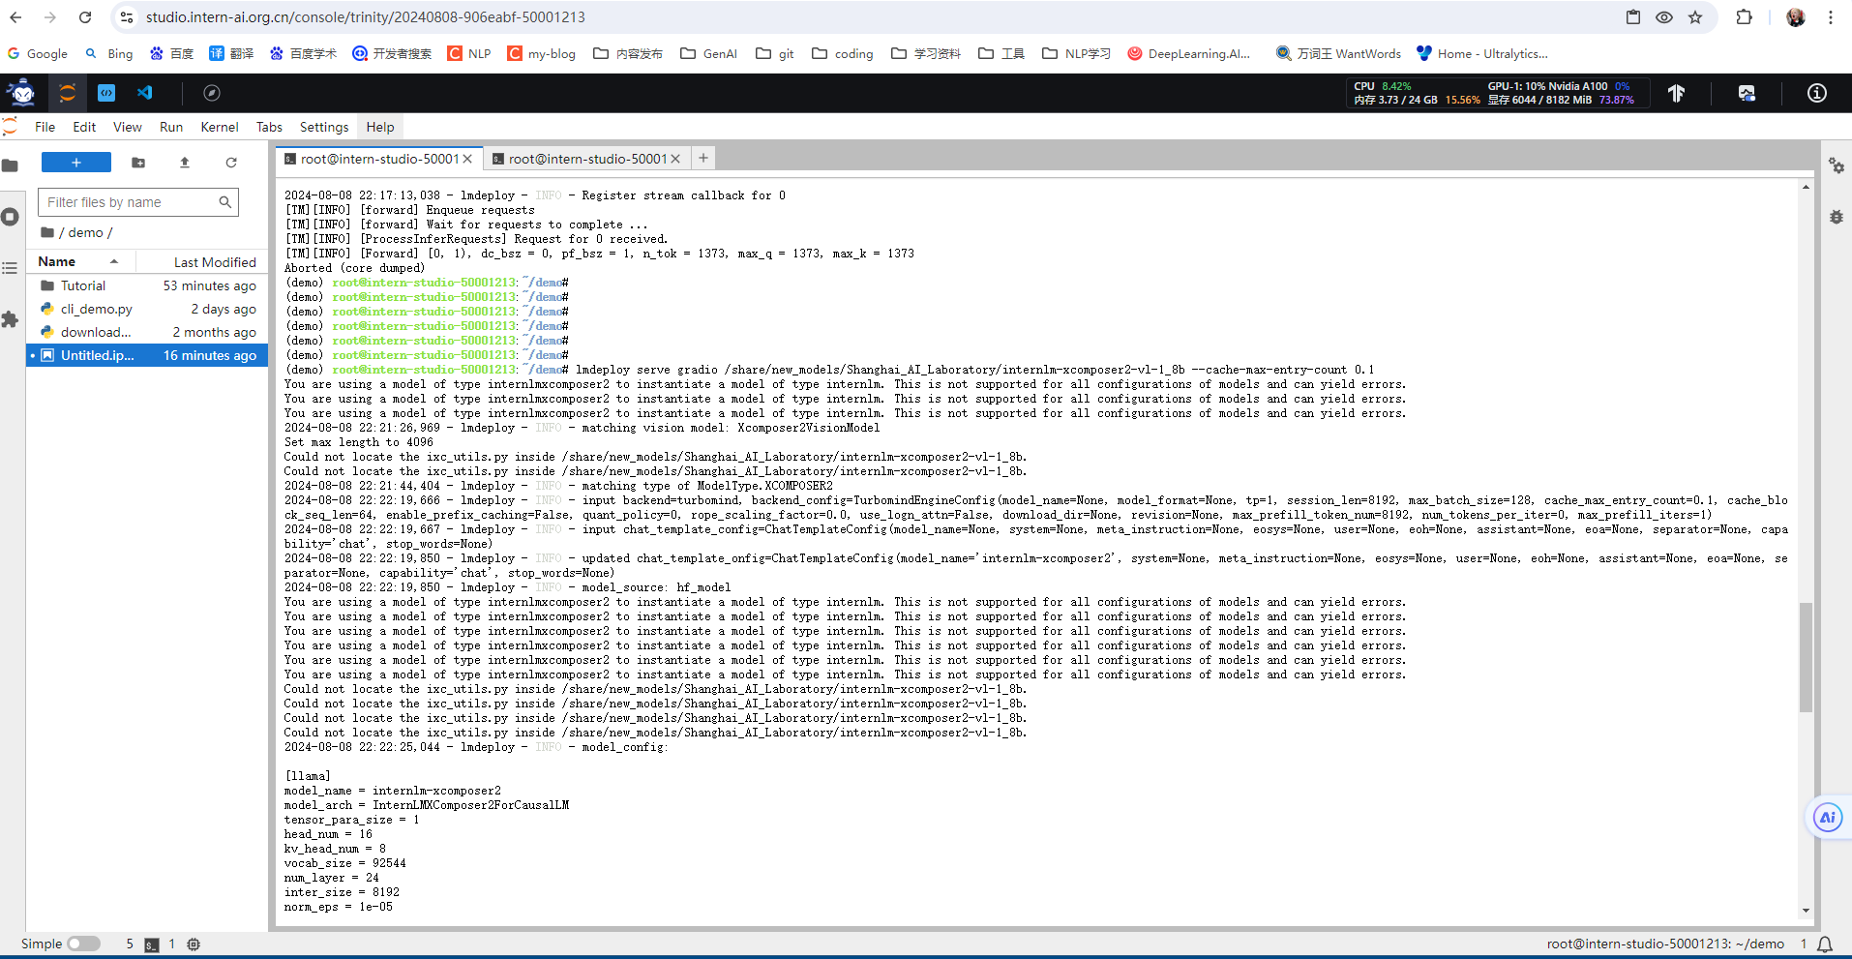Click the demo breadcrumb folder

coord(85,232)
